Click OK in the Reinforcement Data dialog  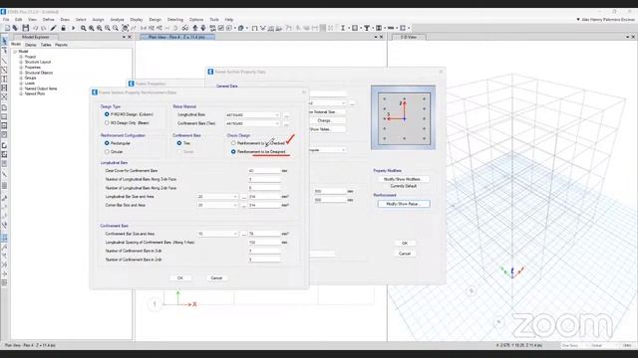(x=180, y=278)
